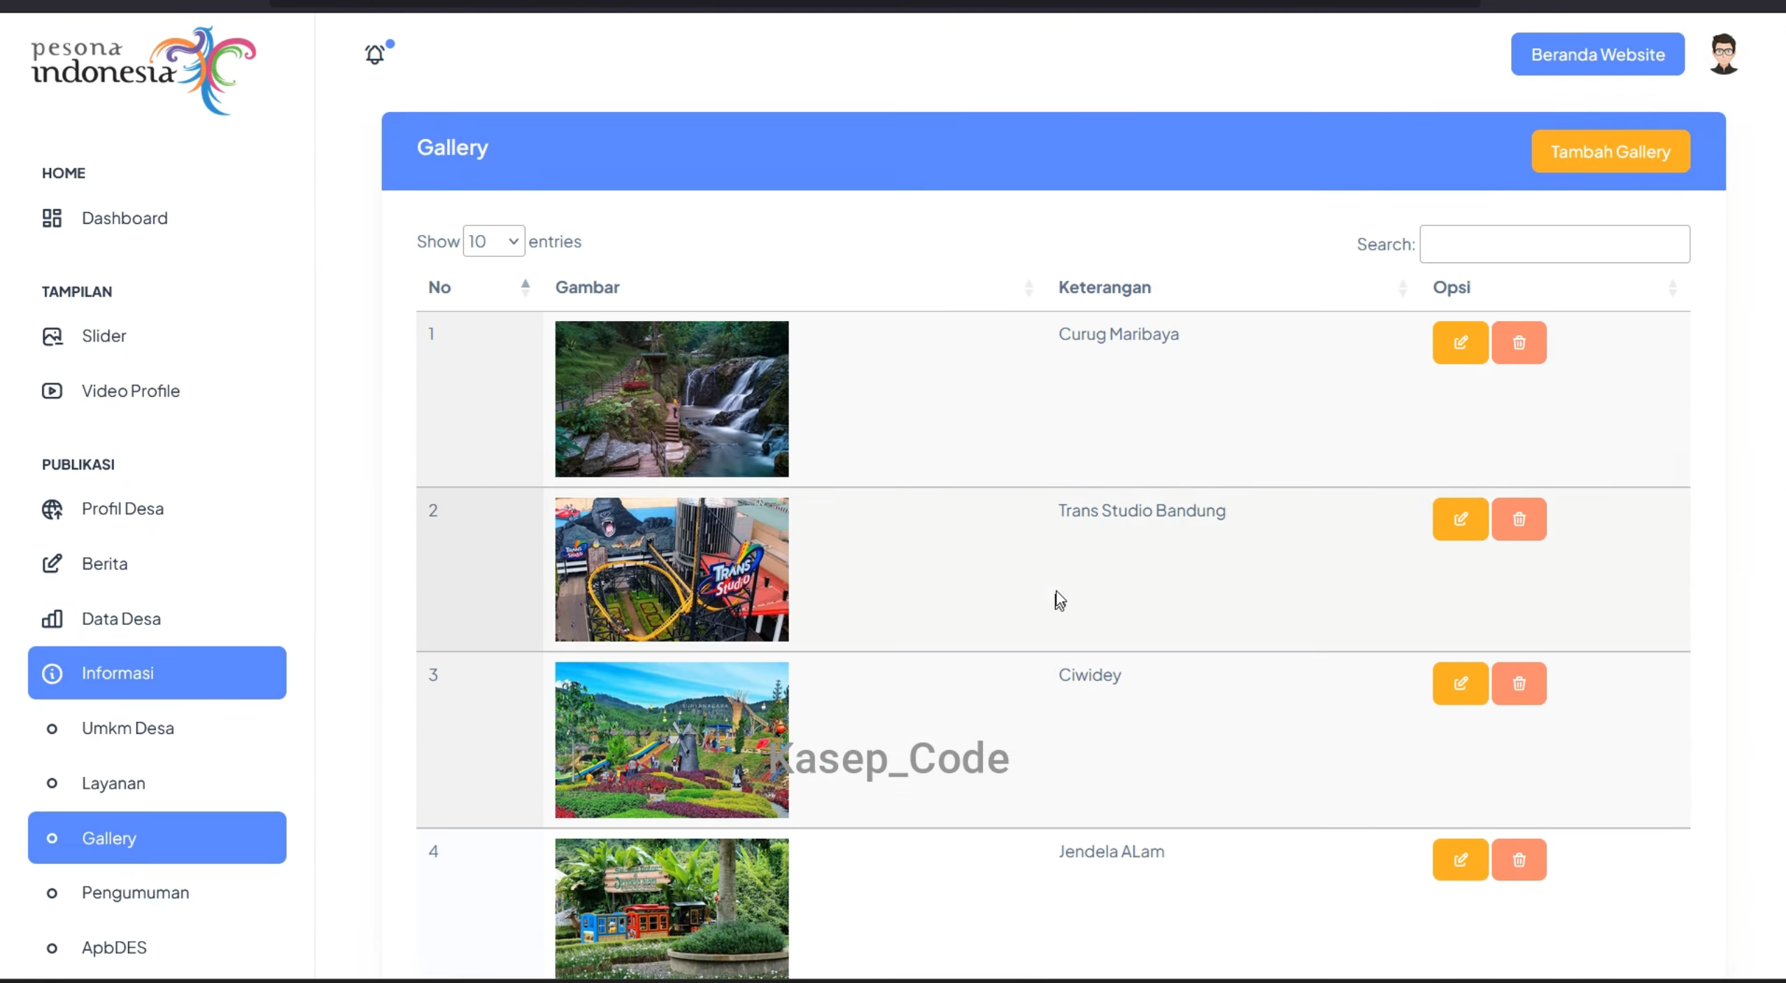
Task: Edit the Ciwidey gallery entry
Action: [x=1460, y=684]
